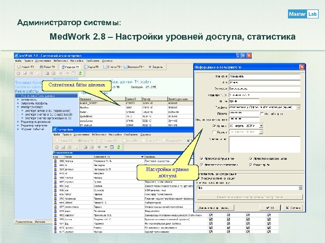Click the save icon in Настройки window toolbar
Image resolution: width=325 pixels, height=243 pixels.
[63, 147]
